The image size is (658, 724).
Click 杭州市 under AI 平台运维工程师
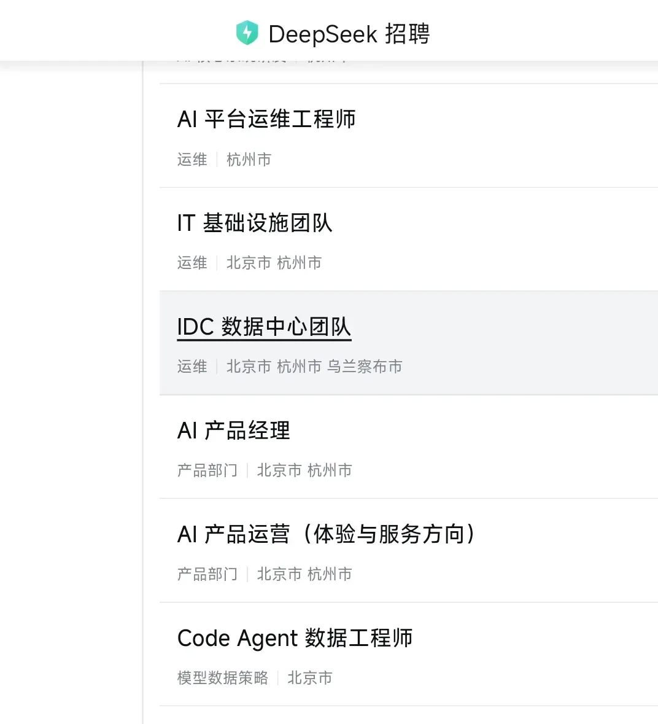(249, 160)
